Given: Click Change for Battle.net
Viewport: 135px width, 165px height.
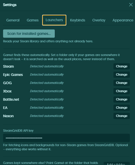Looking at the screenshot, I should click(x=122, y=99).
